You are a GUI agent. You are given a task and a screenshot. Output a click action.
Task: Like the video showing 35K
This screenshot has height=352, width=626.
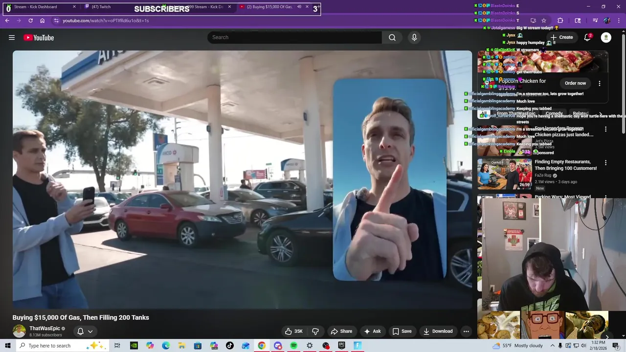294,331
